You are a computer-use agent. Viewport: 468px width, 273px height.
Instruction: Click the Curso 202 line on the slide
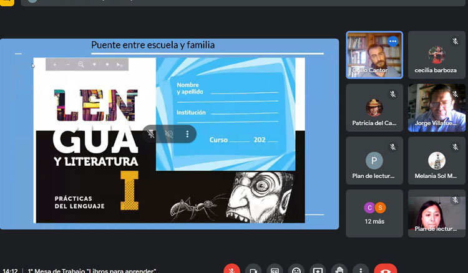[x=243, y=140]
